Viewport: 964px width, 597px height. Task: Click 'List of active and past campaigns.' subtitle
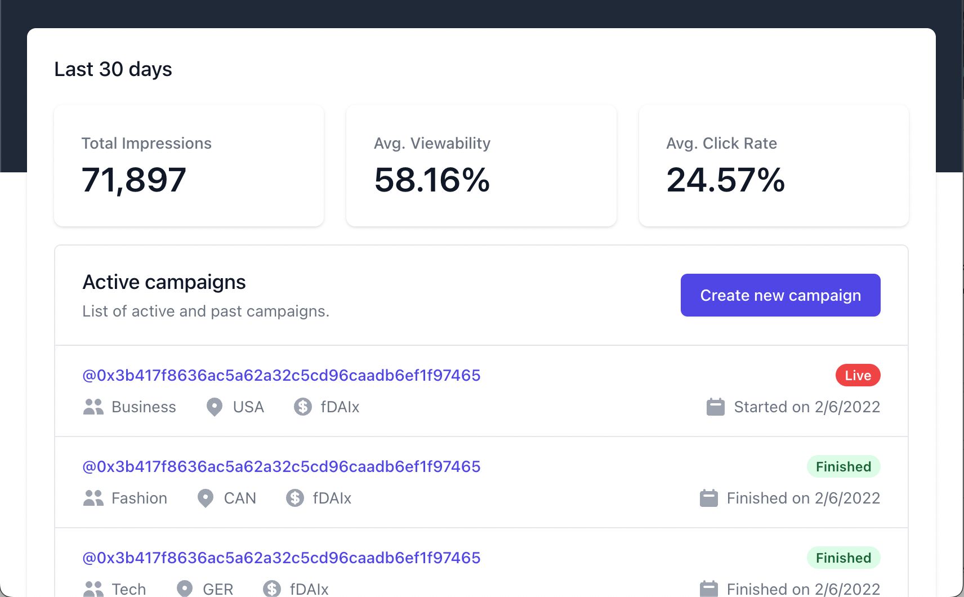[x=206, y=311]
